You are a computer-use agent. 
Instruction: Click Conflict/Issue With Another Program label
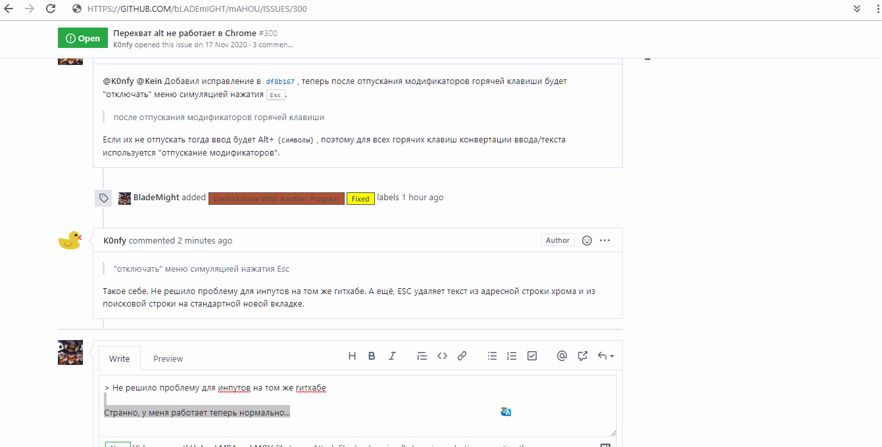pyautogui.click(x=276, y=199)
